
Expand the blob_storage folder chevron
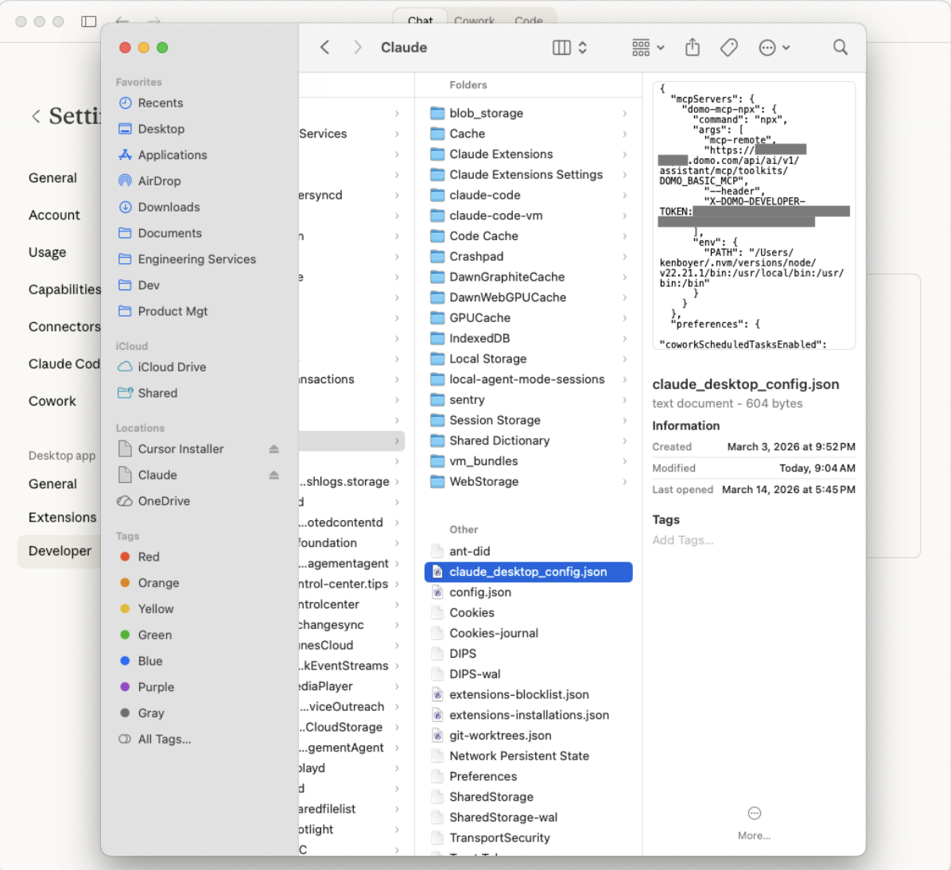click(x=624, y=114)
